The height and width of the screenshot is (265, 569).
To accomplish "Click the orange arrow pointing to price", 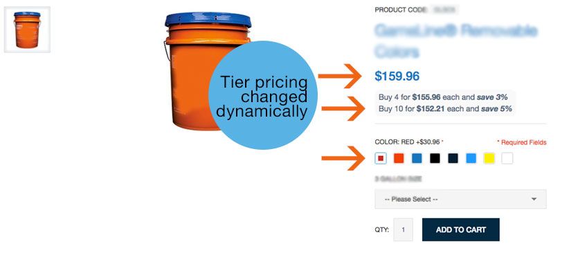I will coord(340,76).
